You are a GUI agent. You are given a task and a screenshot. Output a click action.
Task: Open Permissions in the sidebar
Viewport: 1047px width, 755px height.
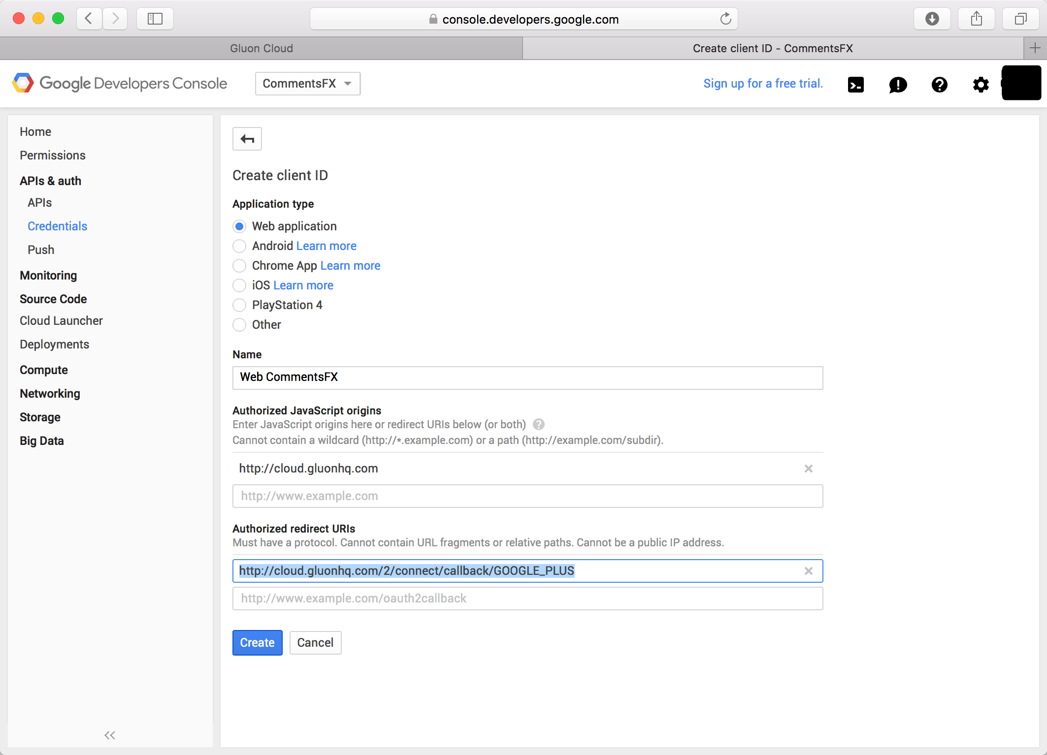(53, 156)
